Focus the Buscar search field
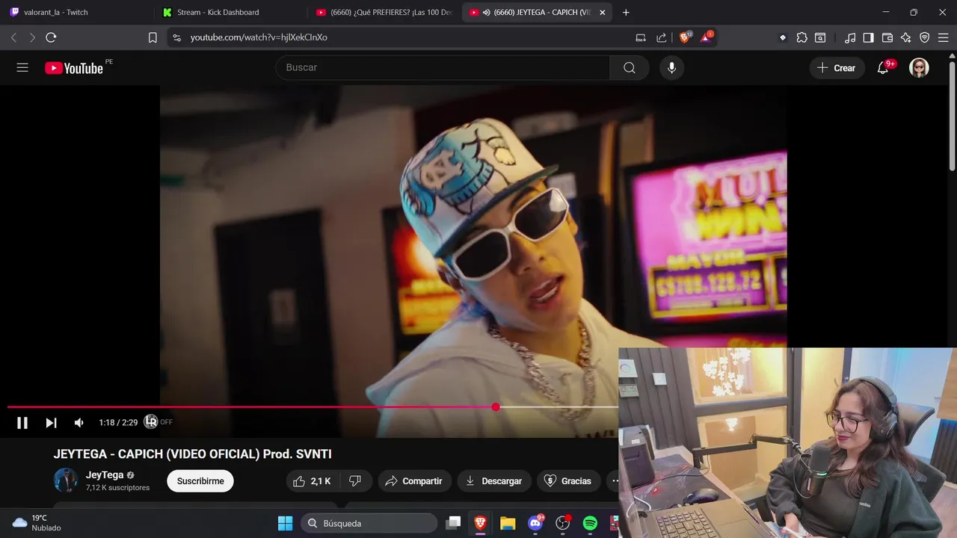Viewport: 957px width, 538px height. 443,67
